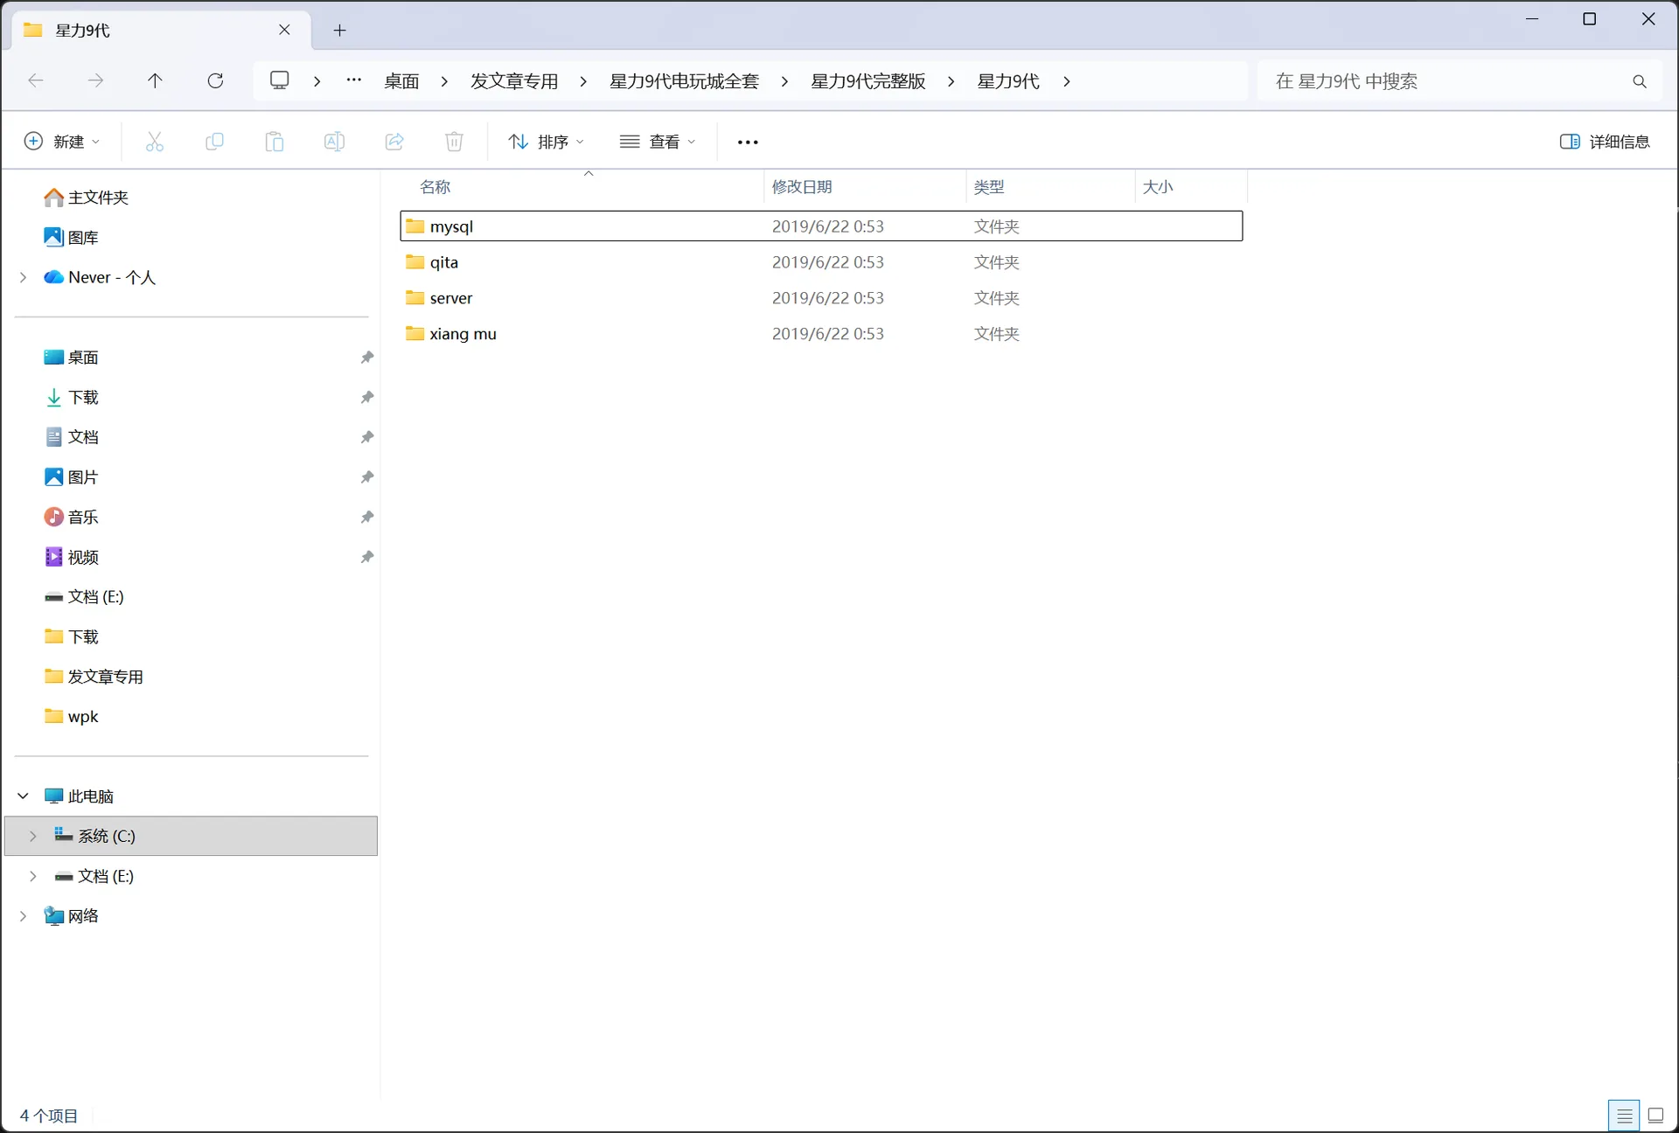Go up one folder level
Screen dimensions: 1679x1133
[155, 81]
